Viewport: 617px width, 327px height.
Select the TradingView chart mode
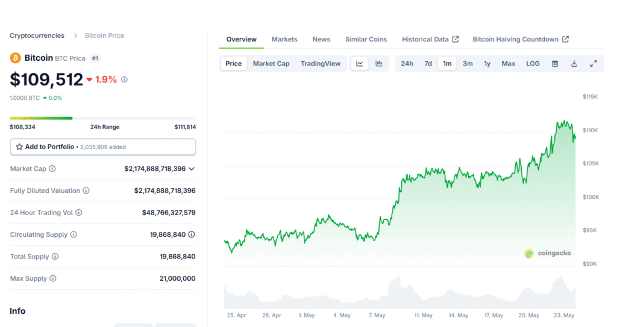tap(321, 64)
